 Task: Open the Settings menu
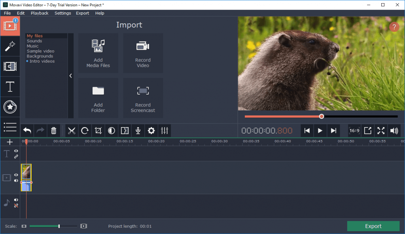[x=63, y=13]
